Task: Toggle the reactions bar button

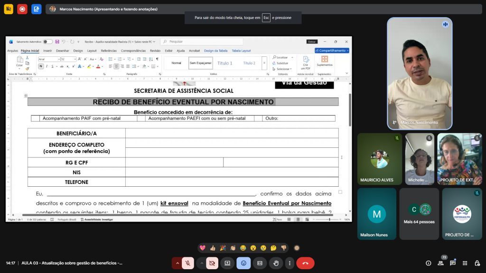Action: pos(243,263)
